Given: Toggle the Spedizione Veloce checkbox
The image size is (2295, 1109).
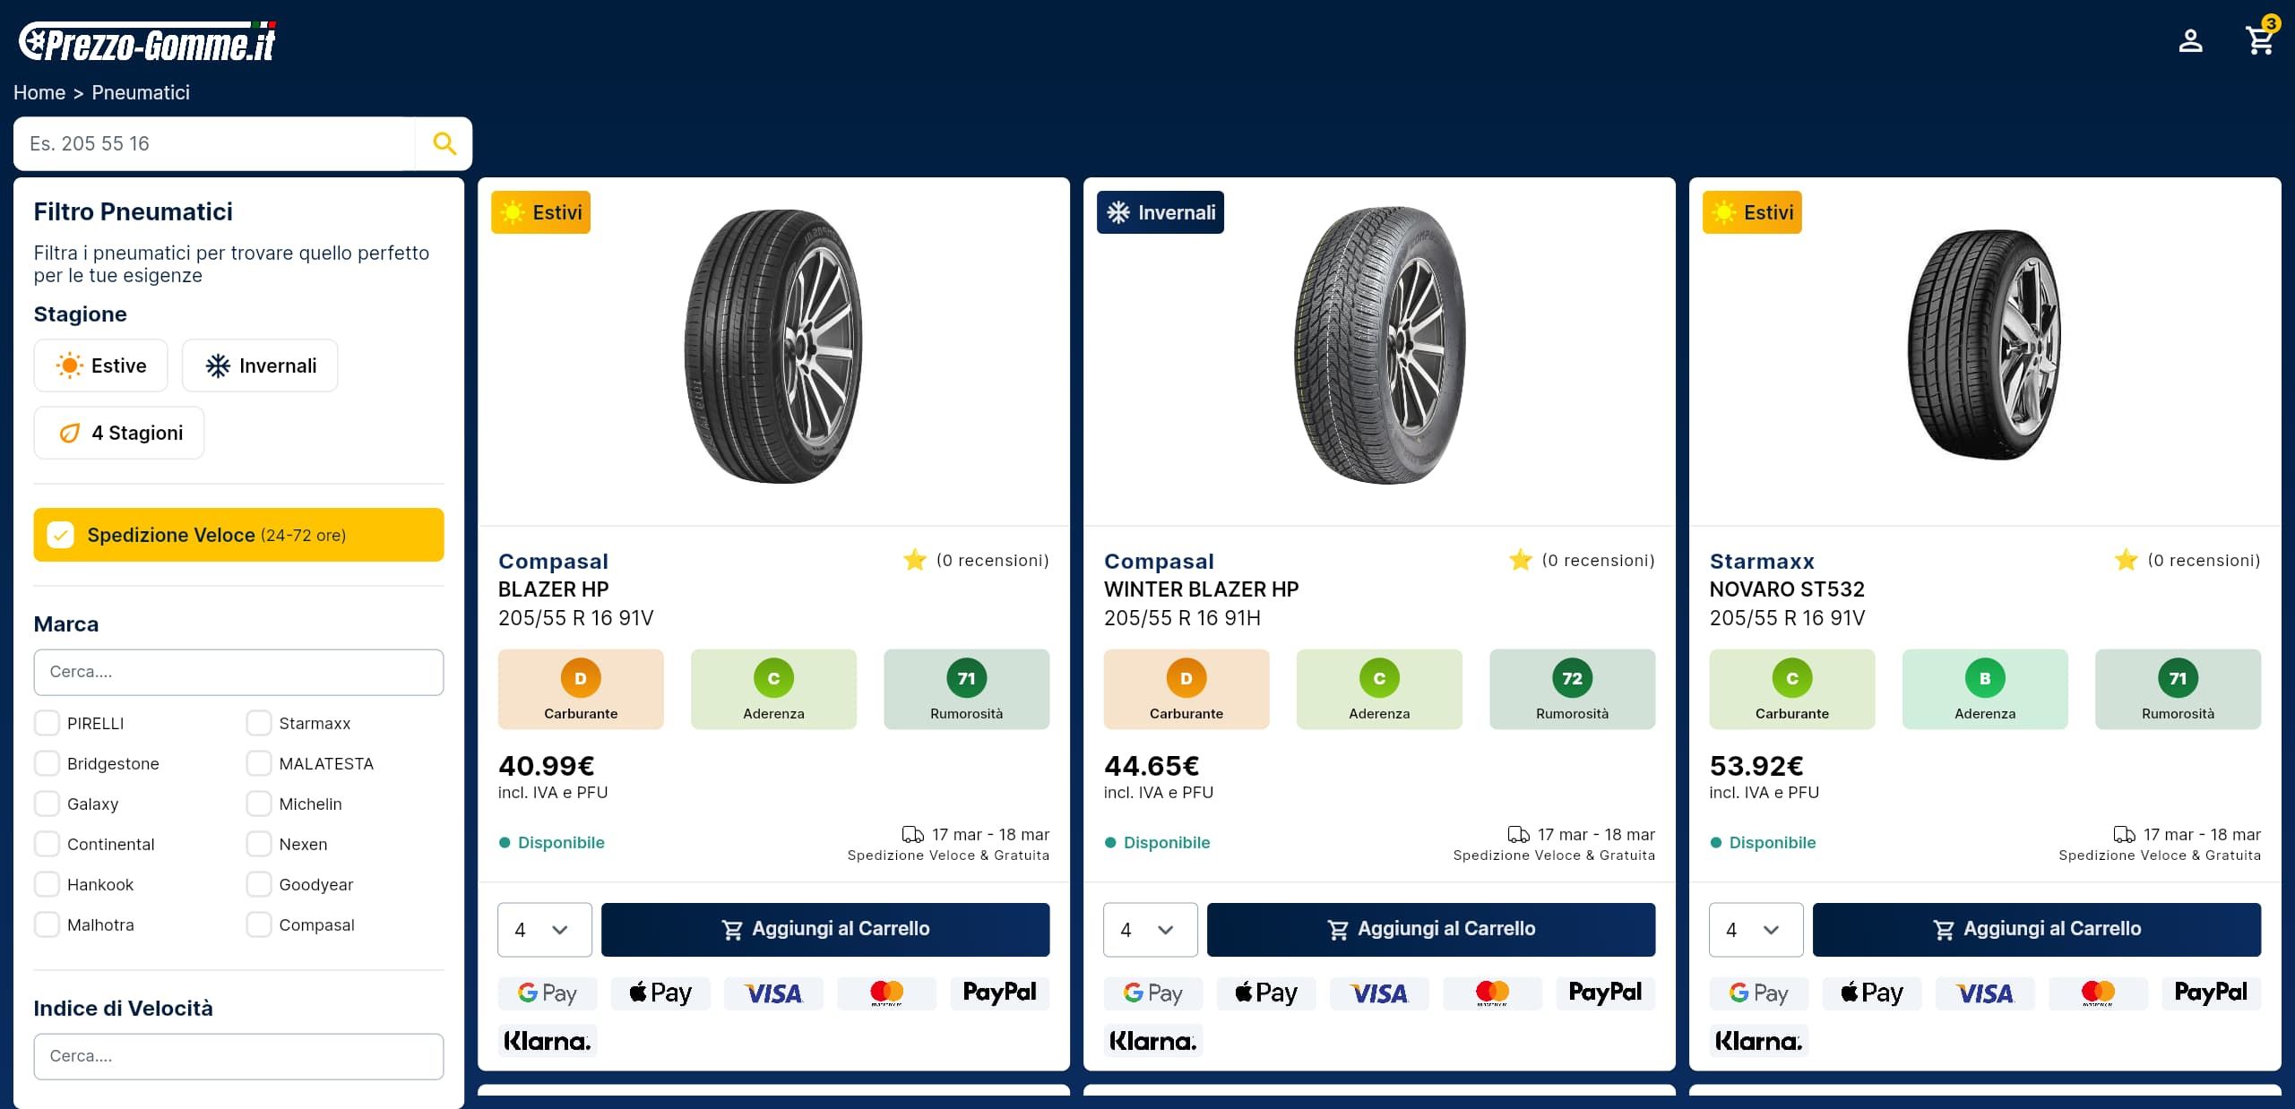Looking at the screenshot, I should [x=61, y=535].
